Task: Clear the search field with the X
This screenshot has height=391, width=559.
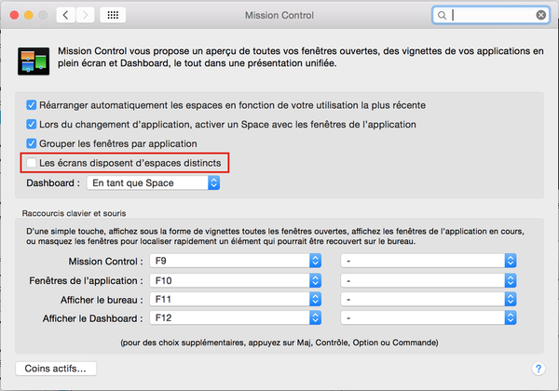Action: click(540, 15)
